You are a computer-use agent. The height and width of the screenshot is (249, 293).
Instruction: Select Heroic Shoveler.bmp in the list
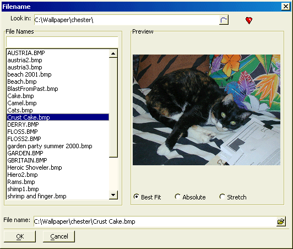tap(58, 167)
